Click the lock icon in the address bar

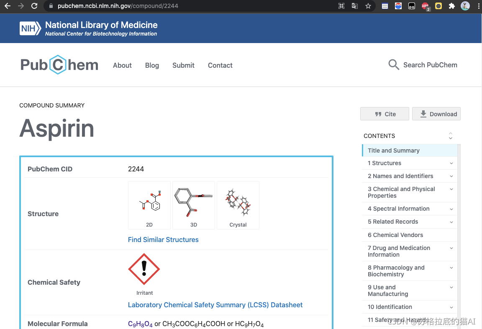(51, 6)
